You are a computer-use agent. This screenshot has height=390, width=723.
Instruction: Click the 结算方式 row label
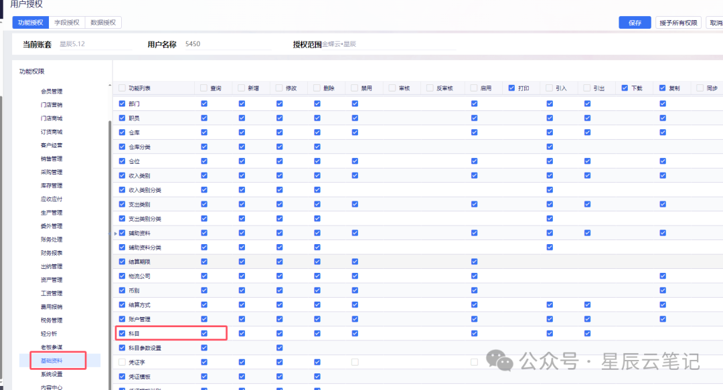pyautogui.click(x=140, y=305)
